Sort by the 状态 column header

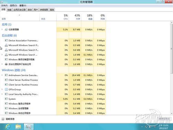click(48, 17)
